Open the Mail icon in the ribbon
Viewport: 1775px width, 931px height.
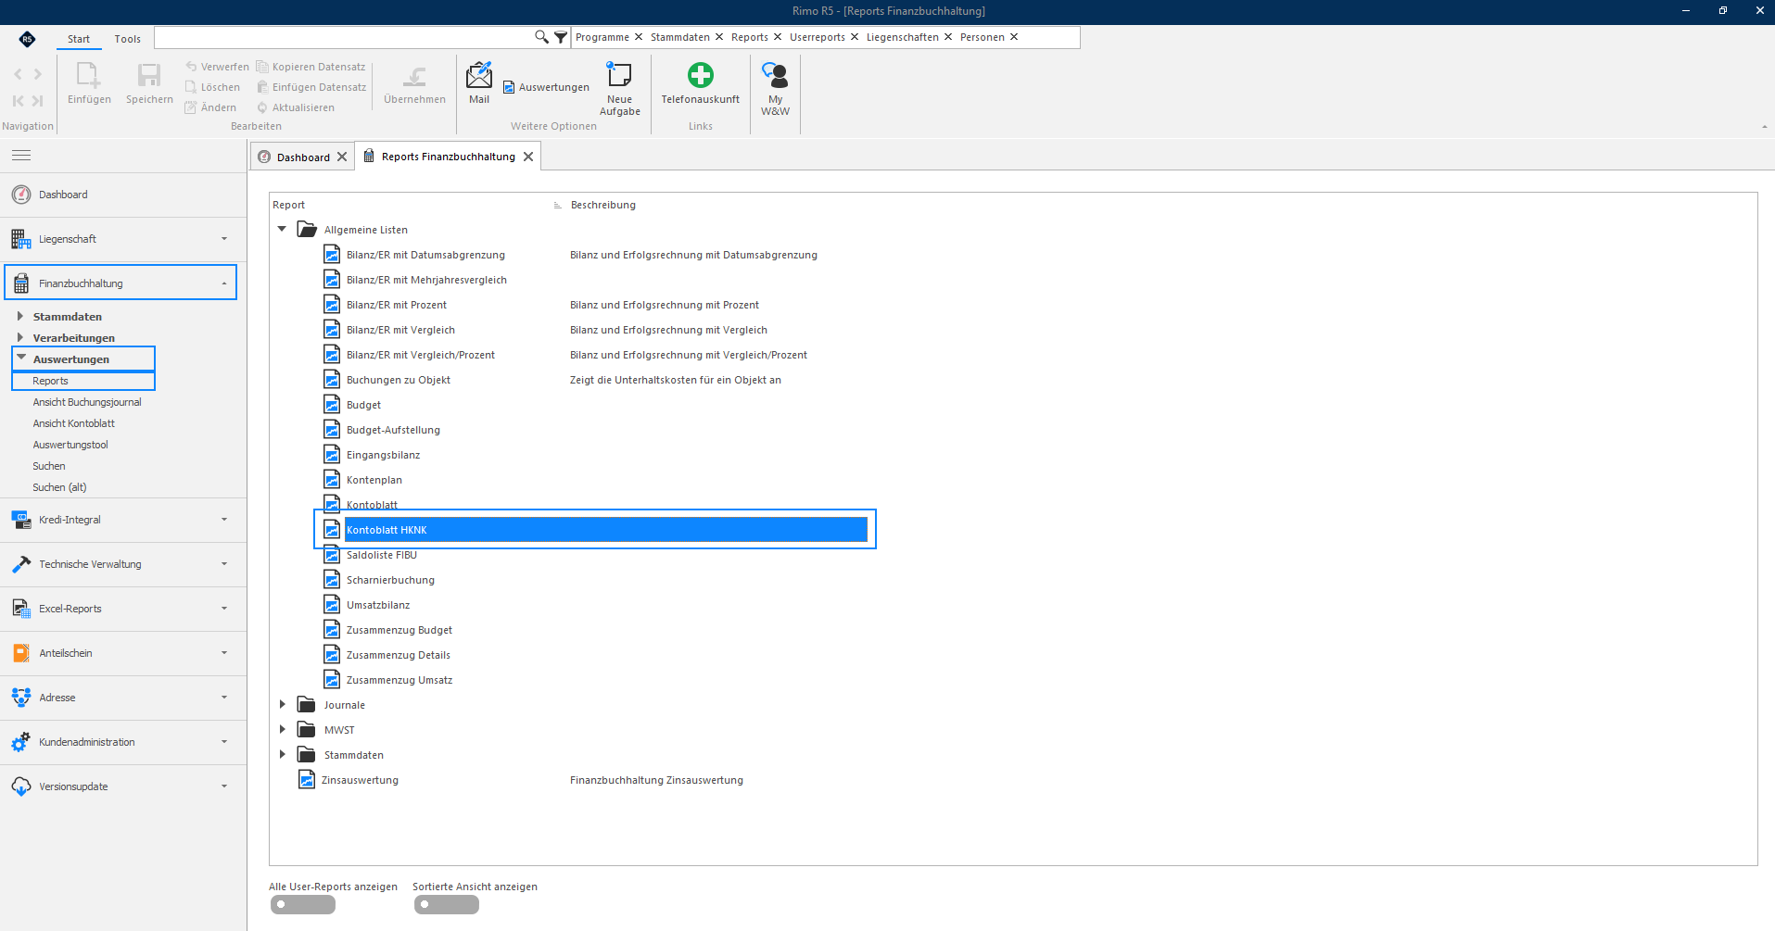[x=479, y=76]
